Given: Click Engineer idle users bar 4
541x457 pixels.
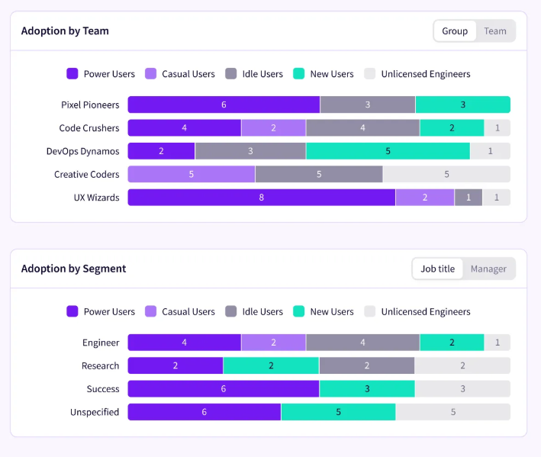Looking at the screenshot, I should (x=362, y=343).
